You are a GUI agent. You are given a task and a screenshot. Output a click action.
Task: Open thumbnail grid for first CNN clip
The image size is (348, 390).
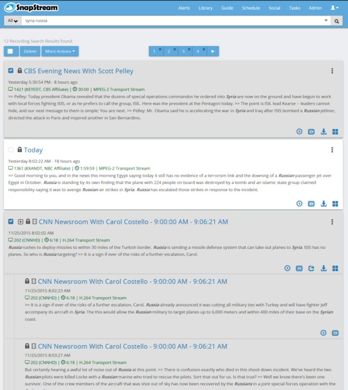[335, 268]
